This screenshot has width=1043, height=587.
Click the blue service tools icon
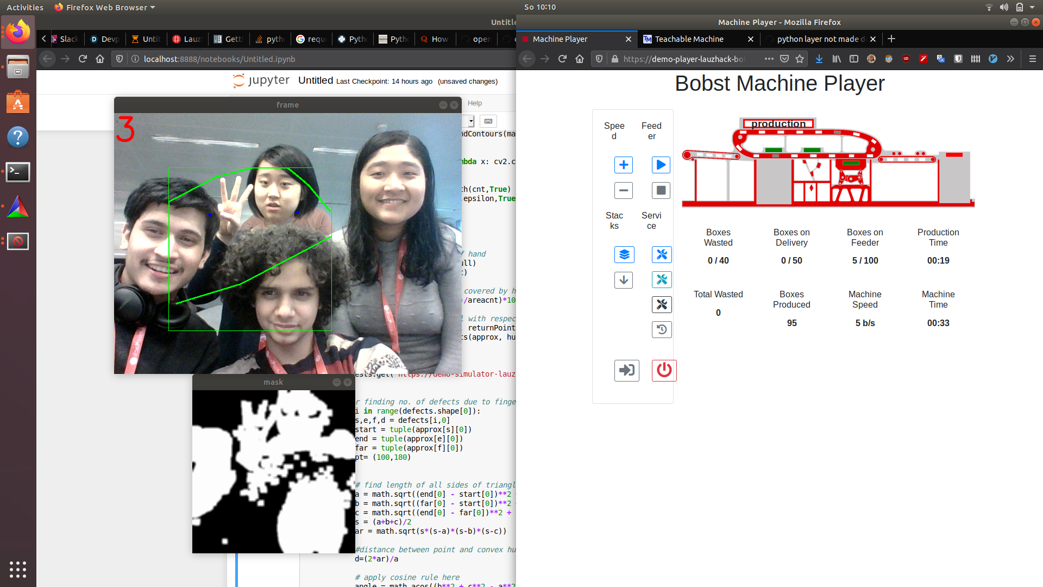coord(661,254)
